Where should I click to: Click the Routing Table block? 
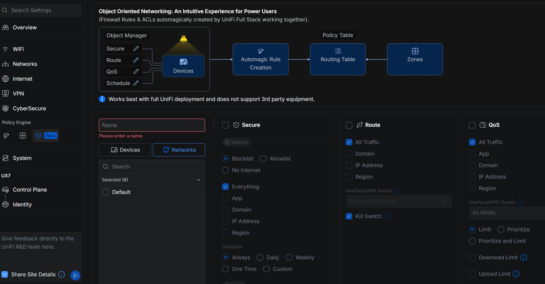[337, 59]
